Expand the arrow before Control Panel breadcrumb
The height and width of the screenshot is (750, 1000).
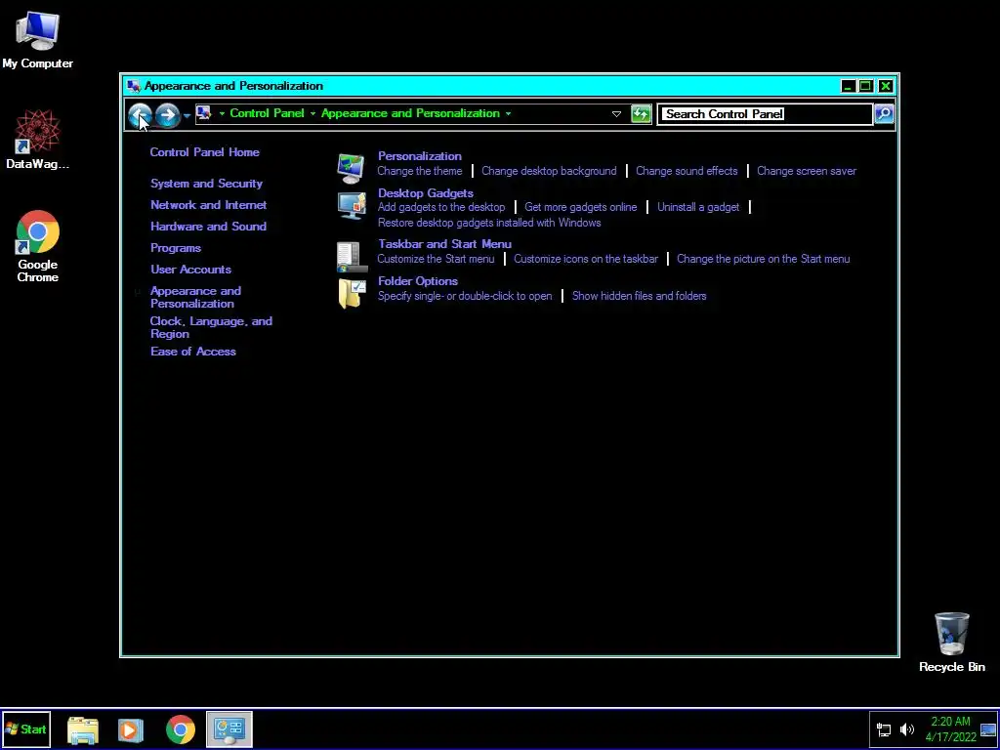pyautogui.click(x=222, y=113)
